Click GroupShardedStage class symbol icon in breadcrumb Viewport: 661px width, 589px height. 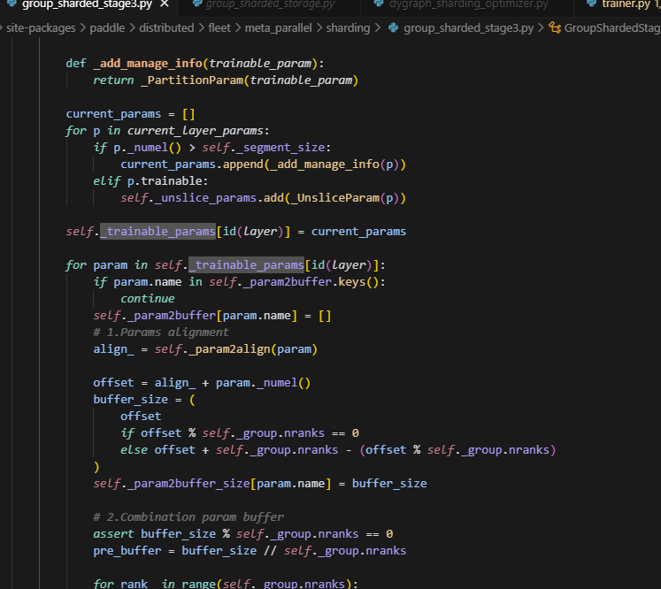[555, 28]
